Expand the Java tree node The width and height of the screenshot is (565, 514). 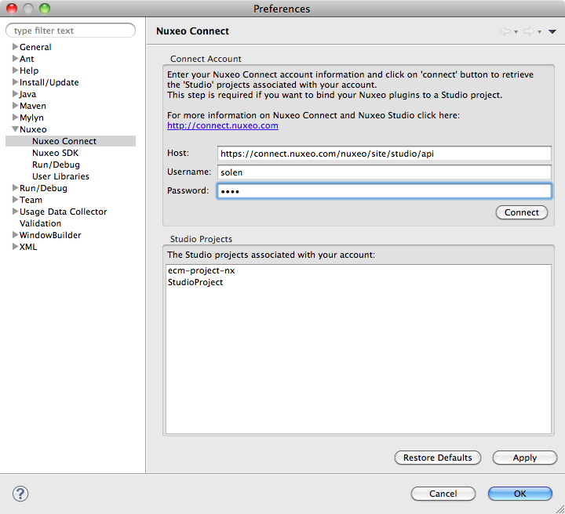(15, 93)
